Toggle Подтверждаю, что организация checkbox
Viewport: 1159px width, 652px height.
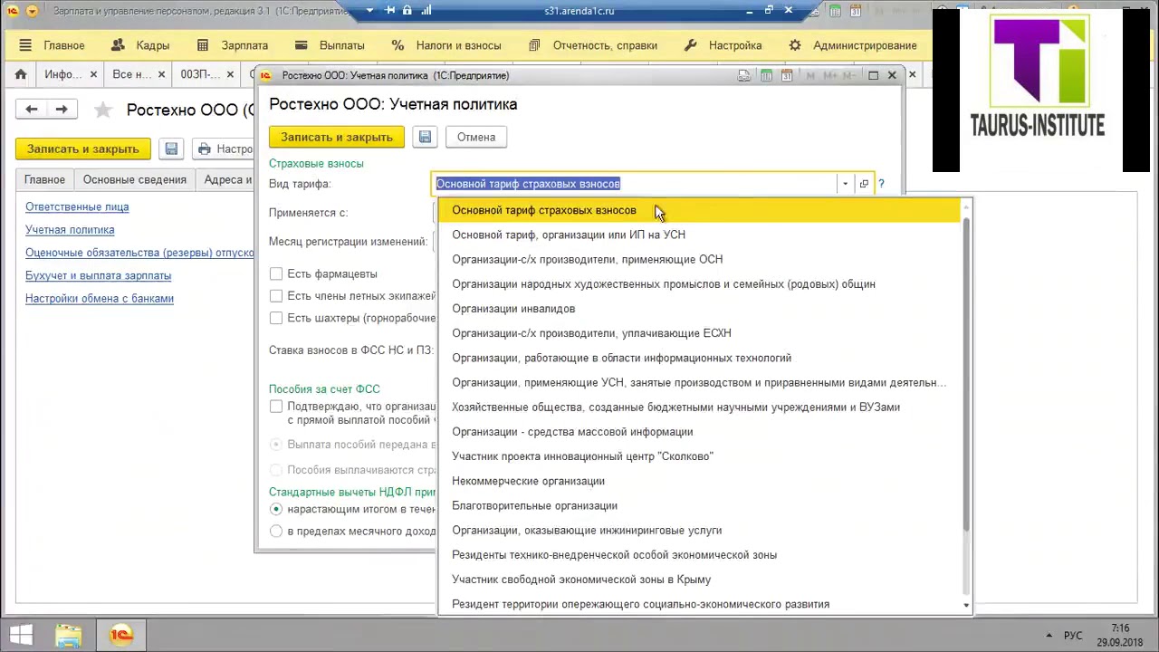276,407
